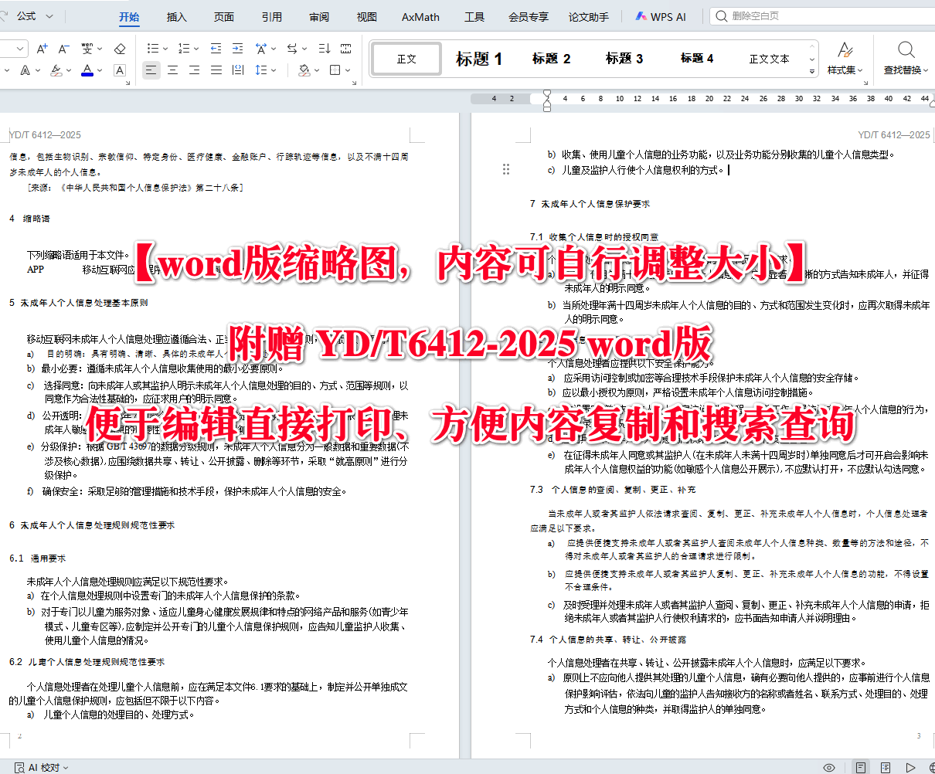The width and height of the screenshot is (935, 774).
Task: Decrease font size with A- icon
Action: click(x=63, y=48)
